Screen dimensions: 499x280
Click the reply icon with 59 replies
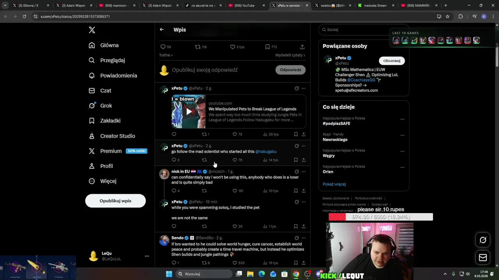pos(163,47)
